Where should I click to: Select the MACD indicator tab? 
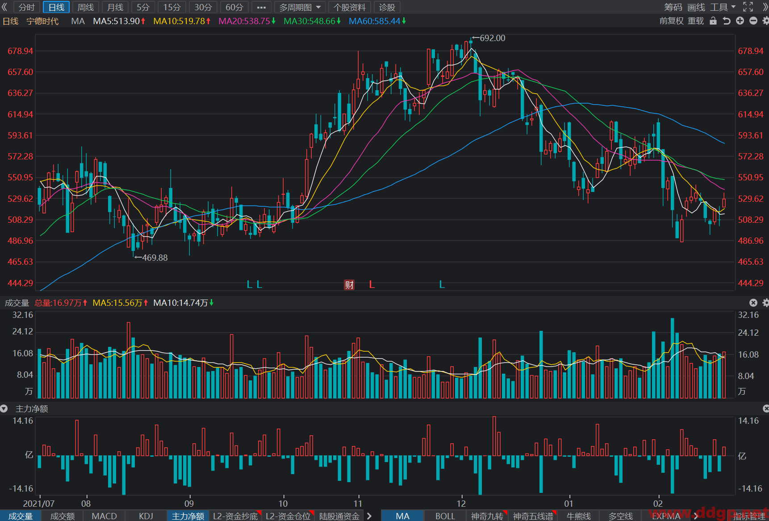tap(104, 516)
